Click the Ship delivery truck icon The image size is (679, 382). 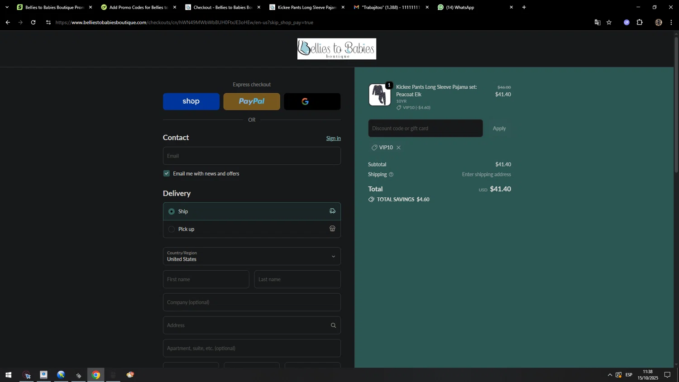click(x=332, y=211)
